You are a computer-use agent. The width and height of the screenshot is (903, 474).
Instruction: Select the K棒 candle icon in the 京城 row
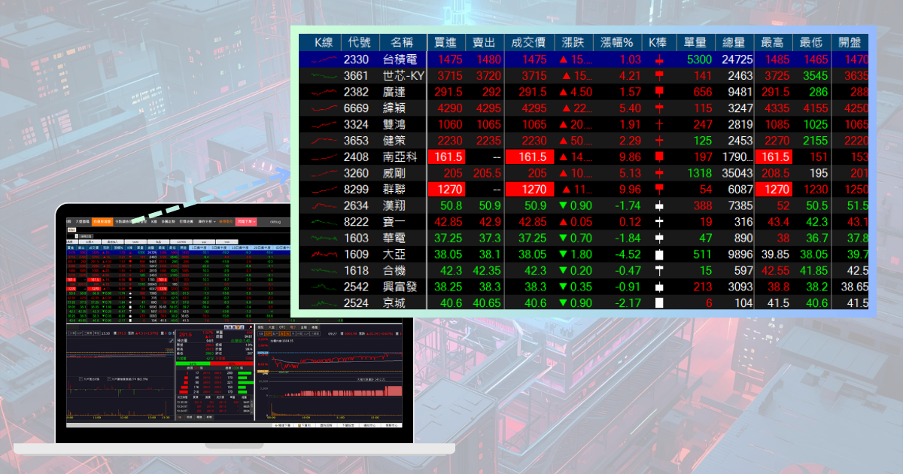tap(659, 302)
